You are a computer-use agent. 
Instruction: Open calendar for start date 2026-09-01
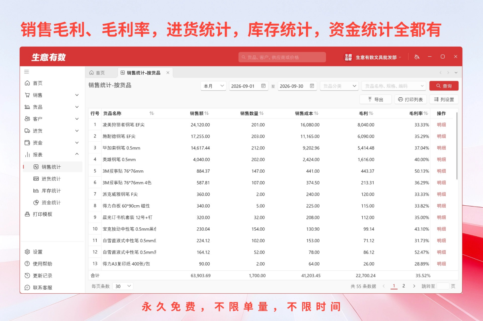point(263,86)
